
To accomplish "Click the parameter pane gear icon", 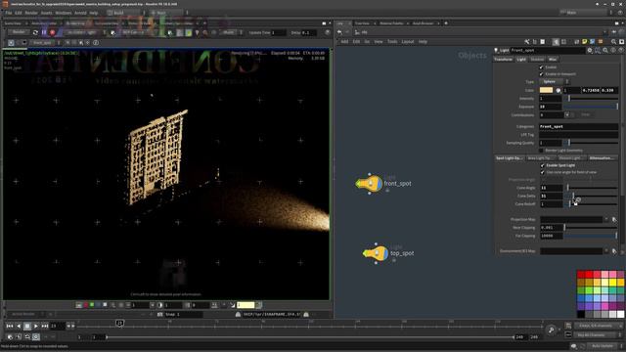I will [x=590, y=50].
